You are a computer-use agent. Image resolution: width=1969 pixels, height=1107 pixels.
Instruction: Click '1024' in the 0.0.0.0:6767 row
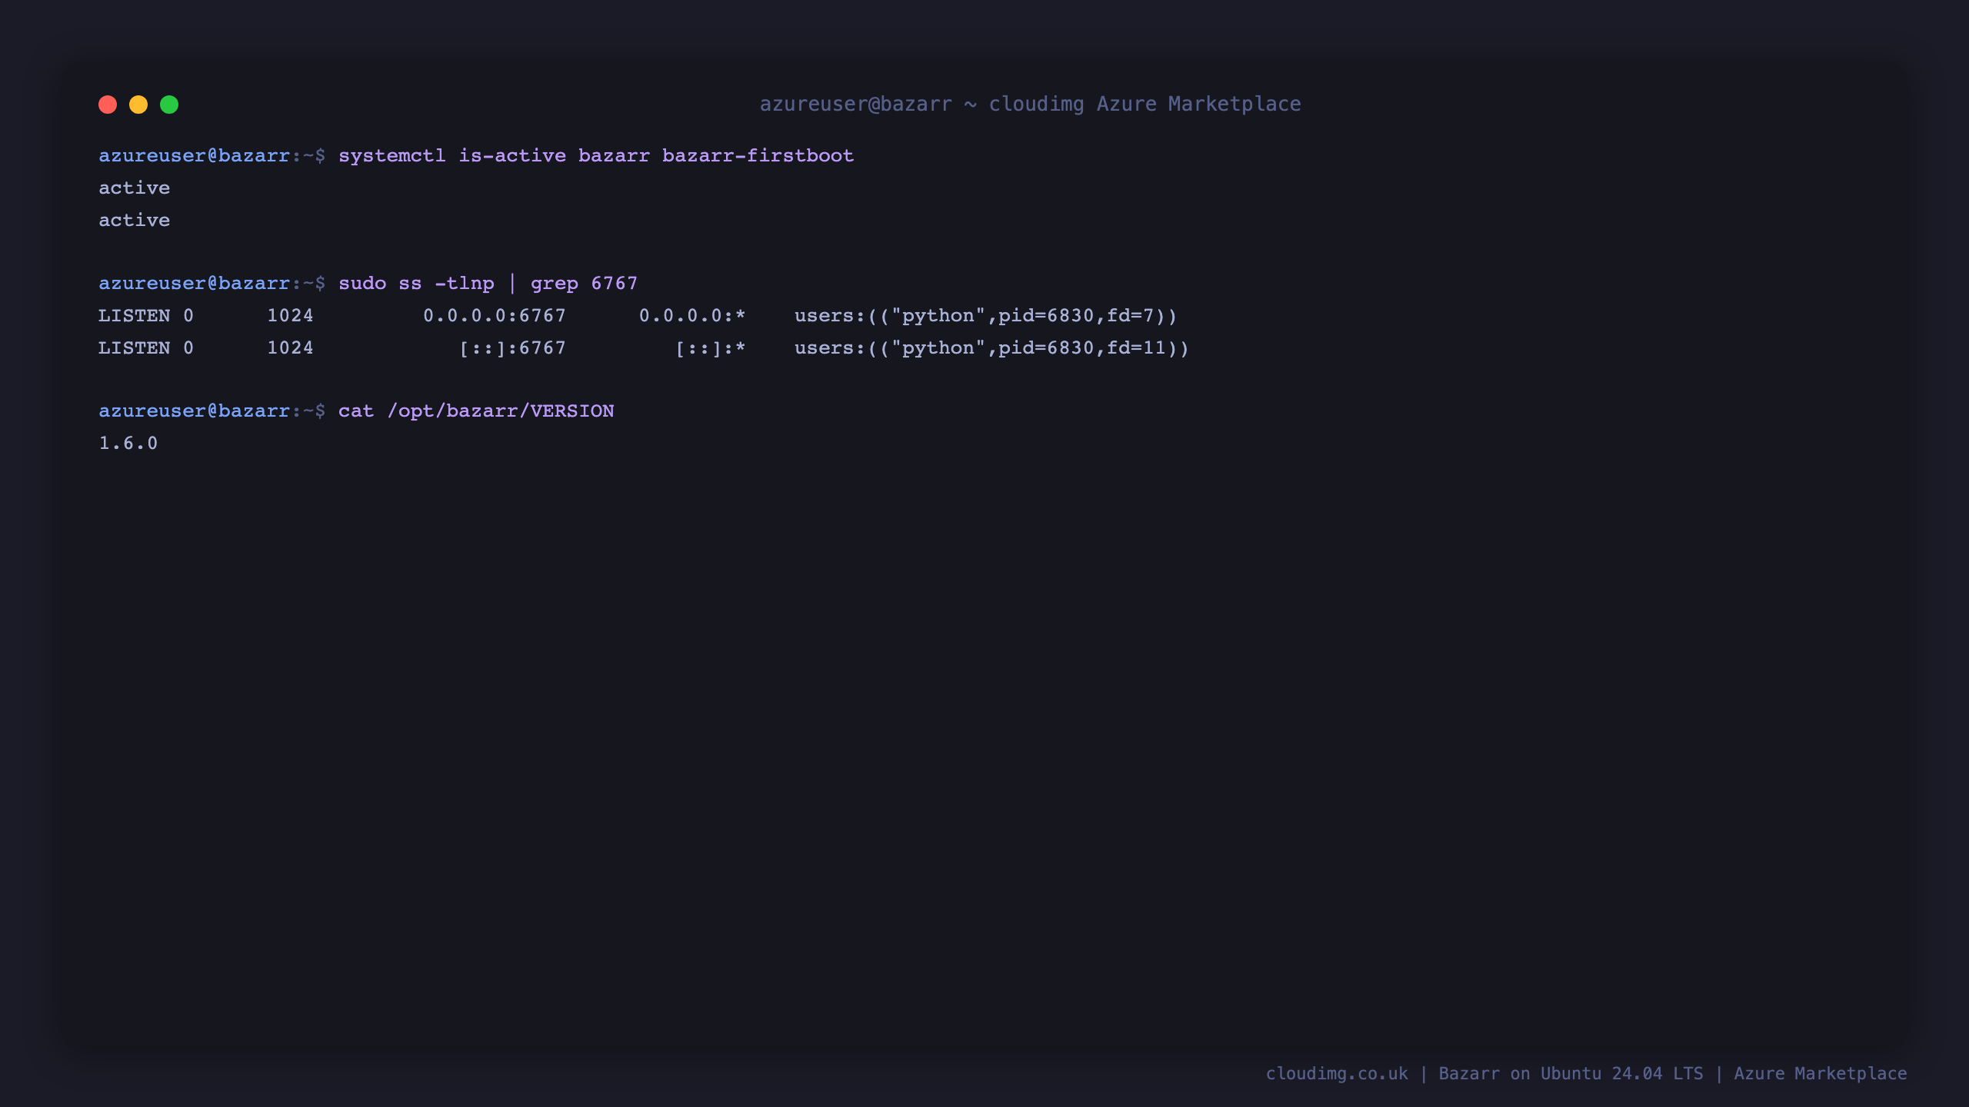coord(290,316)
